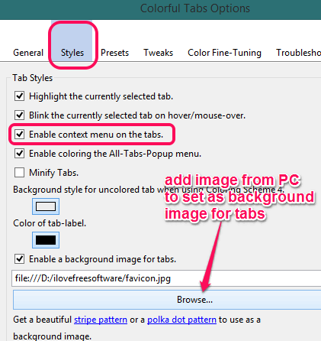Viewport: 321px width, 341px height.
Task: Open the polka dot pattern link
Action: pos(181,320)
